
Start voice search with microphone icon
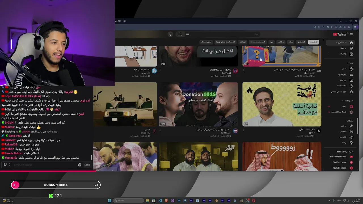pyautogui.click(x=170, y=34)
